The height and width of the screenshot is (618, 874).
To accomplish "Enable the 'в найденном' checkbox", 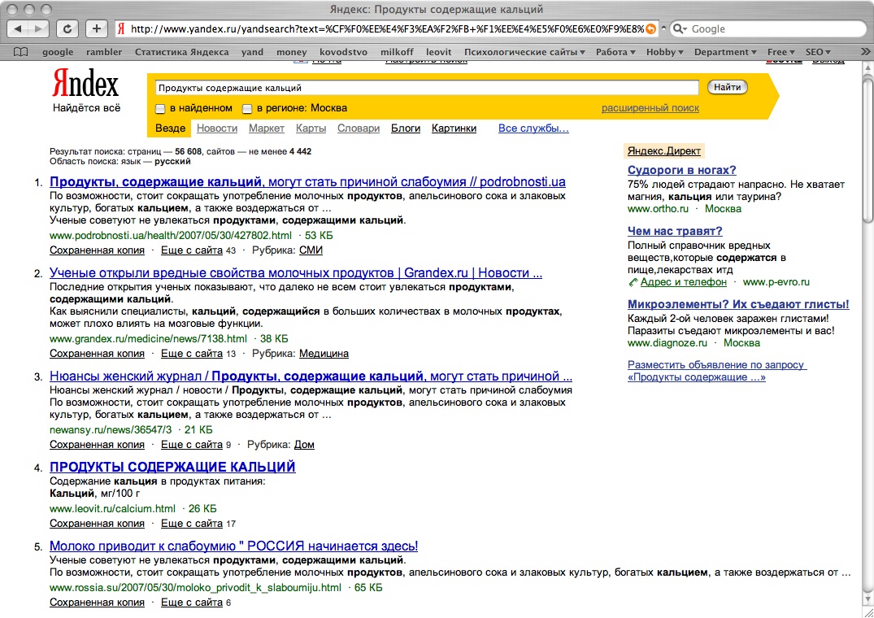I will pyautogui.click(x=161, y=109).
